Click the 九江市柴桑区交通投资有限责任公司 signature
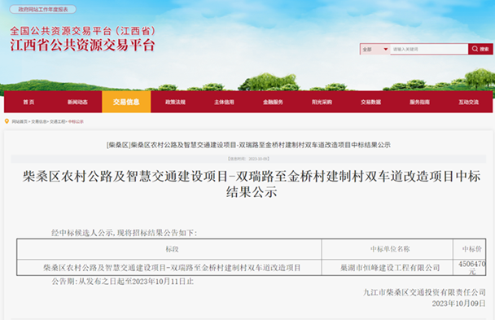This screenshot has width=495, height=320. pyautogui.click(x=424, y=292)
